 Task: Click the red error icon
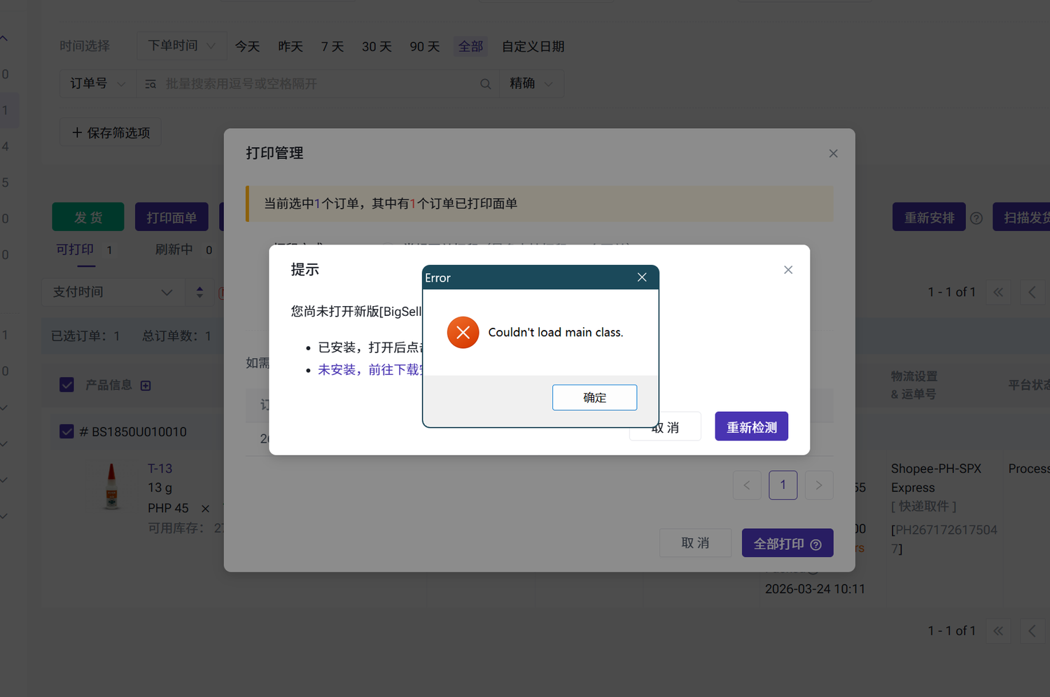463,332
